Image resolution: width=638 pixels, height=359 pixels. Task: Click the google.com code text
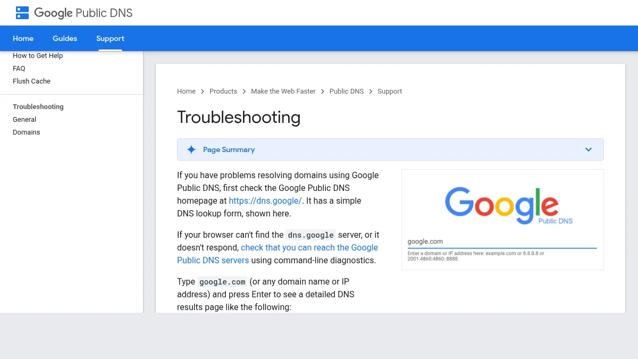[x=222, y=281]
